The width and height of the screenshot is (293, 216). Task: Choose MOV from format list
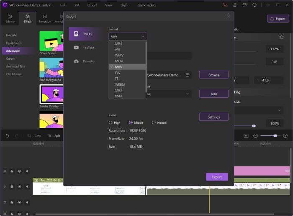(127, 61)
